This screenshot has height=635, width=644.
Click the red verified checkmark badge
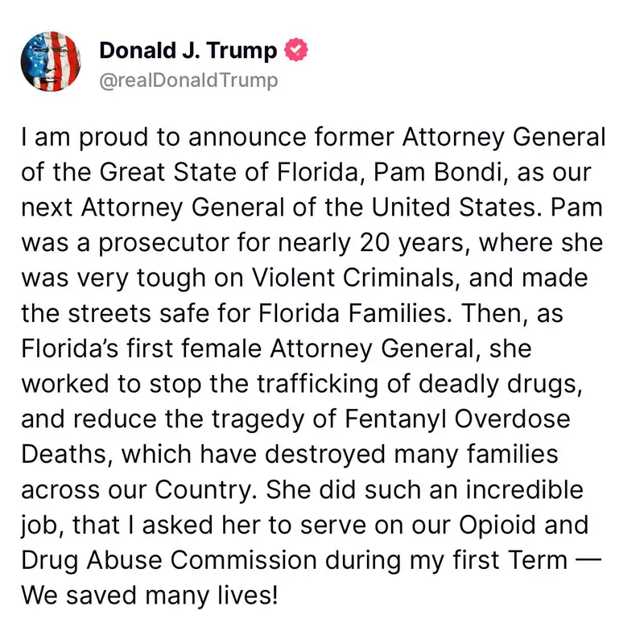pyautogui.click(x=295, y=51)
